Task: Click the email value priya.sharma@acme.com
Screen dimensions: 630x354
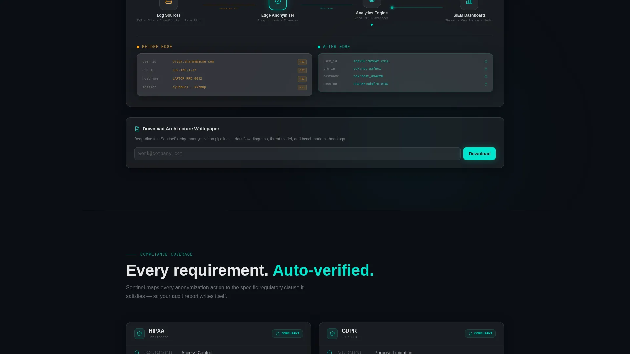Action: coord(193,62)
